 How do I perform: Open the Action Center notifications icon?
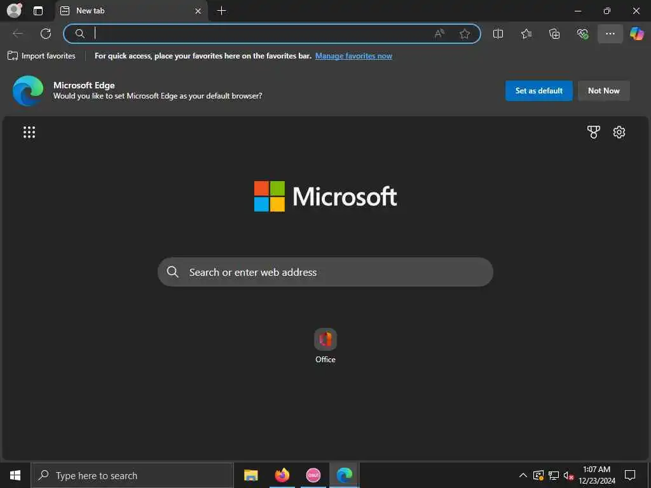click(x=630, y=475)
